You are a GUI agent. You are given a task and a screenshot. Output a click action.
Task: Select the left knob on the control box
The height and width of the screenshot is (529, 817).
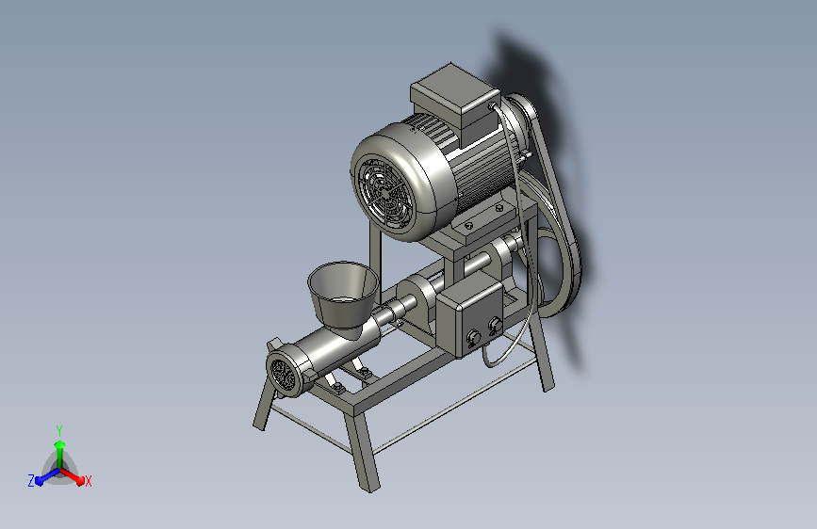click(473, 338)
